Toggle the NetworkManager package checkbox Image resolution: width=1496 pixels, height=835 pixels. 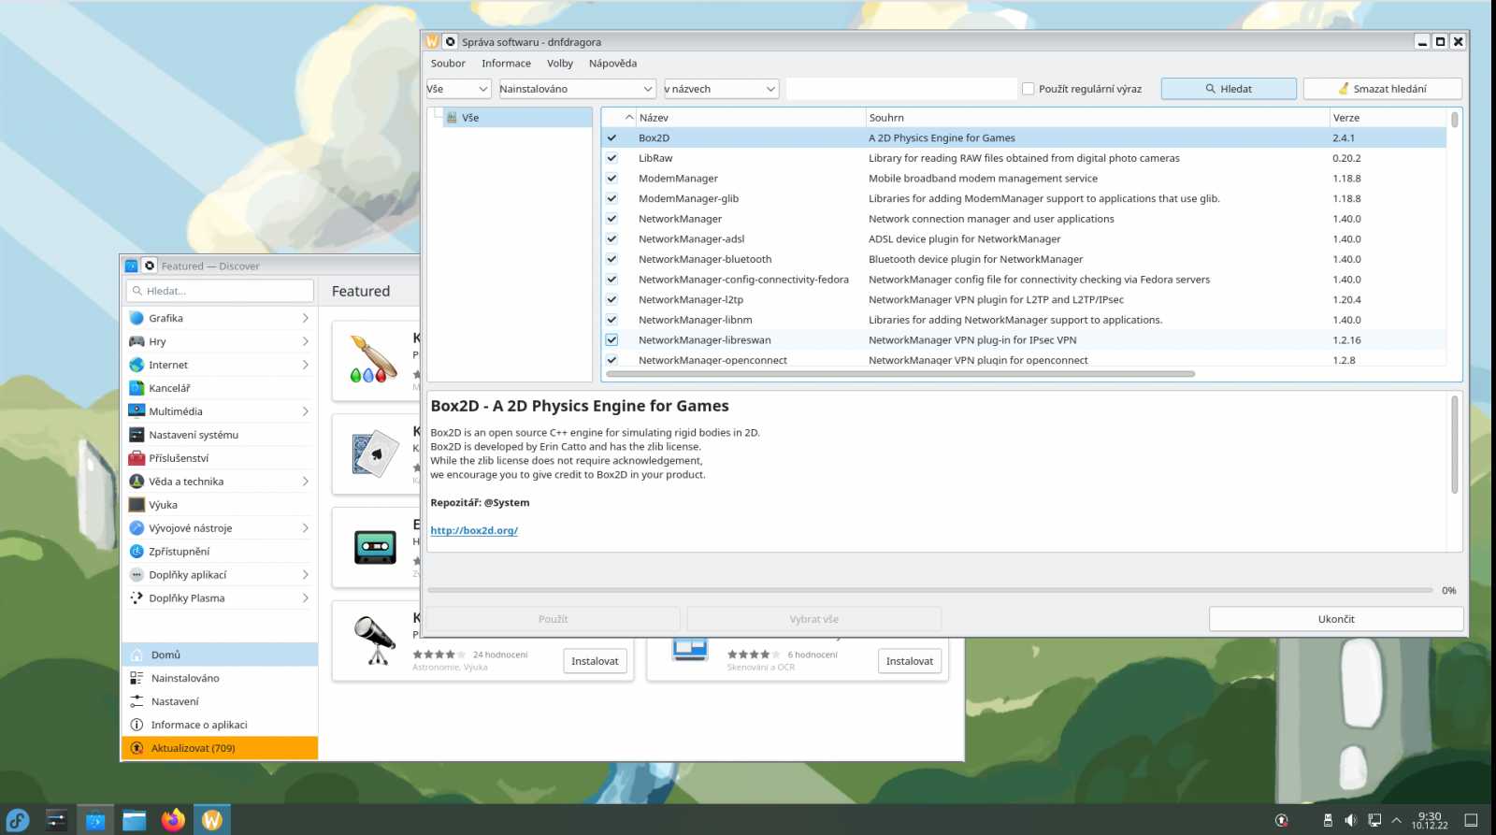click(x=611, y=219)
